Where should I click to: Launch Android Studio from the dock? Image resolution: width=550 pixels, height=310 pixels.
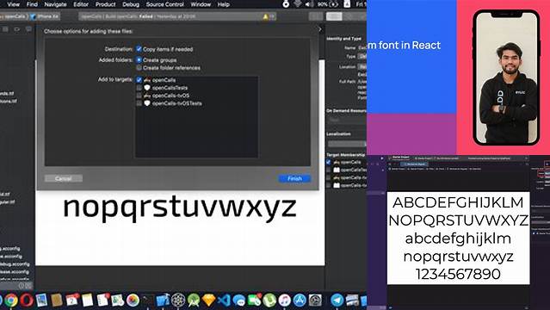tap(194, 301)
